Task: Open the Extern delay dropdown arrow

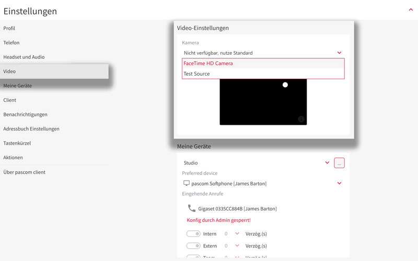Action: (x=237, y=245)
